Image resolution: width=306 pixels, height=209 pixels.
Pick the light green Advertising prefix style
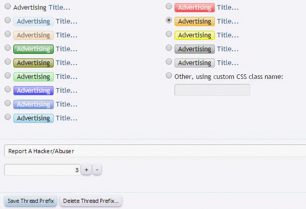pos(8,76)
